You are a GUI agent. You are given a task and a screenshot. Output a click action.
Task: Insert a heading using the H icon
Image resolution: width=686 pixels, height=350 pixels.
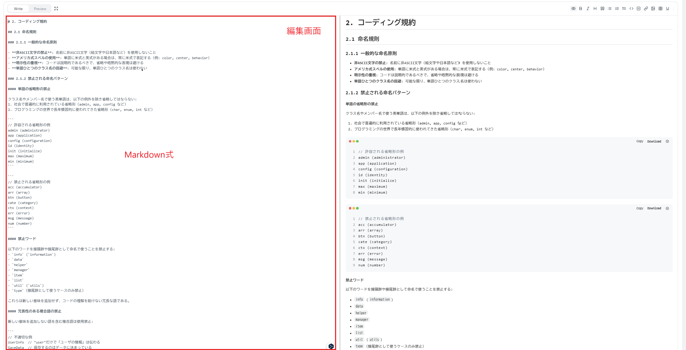(595, 9)
